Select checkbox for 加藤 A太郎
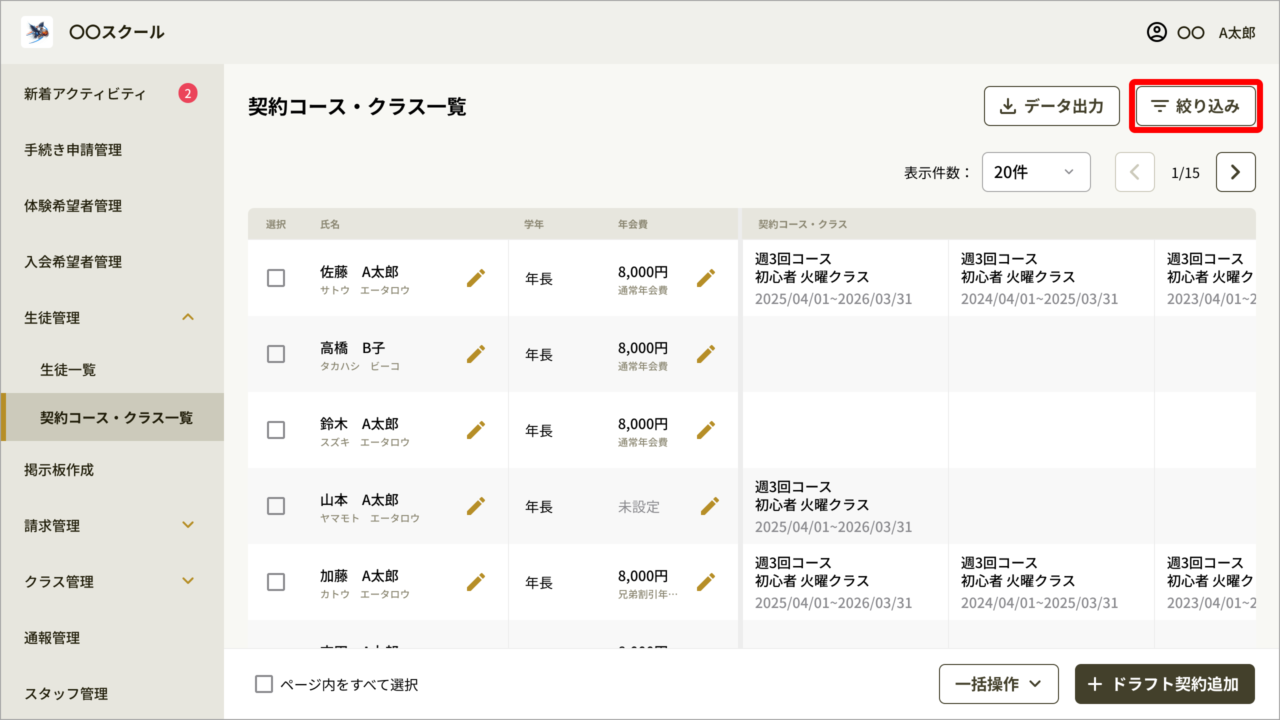 (276, 582)
